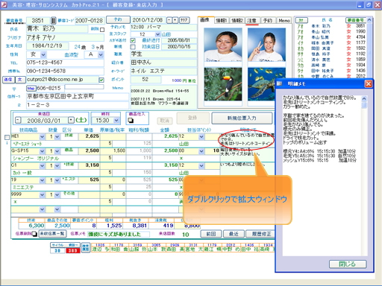Click the keyword field ネイル エステ

pyautogui.click(x=163, y=71)
